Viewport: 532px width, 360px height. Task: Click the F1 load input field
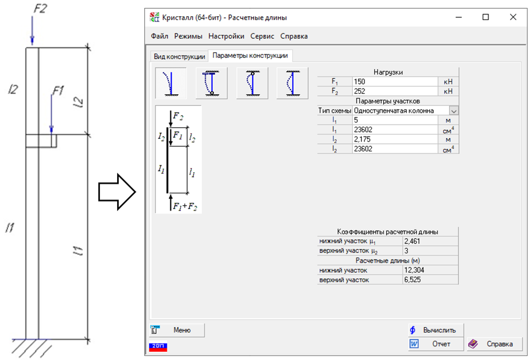[x=395, y=82]
